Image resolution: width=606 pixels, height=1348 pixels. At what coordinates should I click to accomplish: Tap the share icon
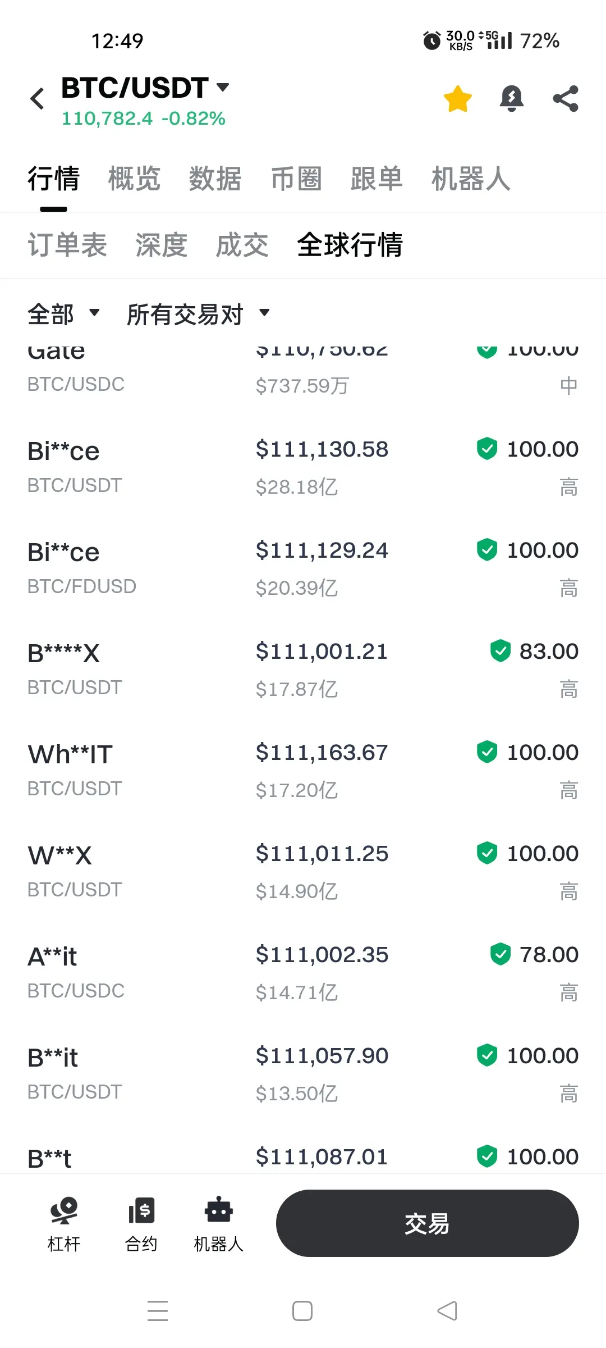pos(565,99)
